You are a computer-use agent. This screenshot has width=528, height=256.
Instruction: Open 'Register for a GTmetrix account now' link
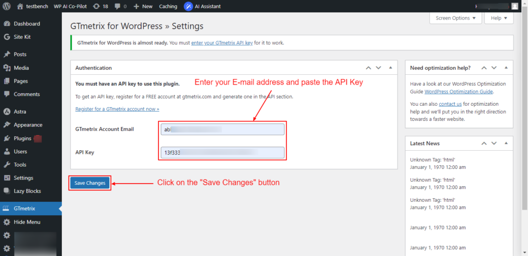pos(117,109)
